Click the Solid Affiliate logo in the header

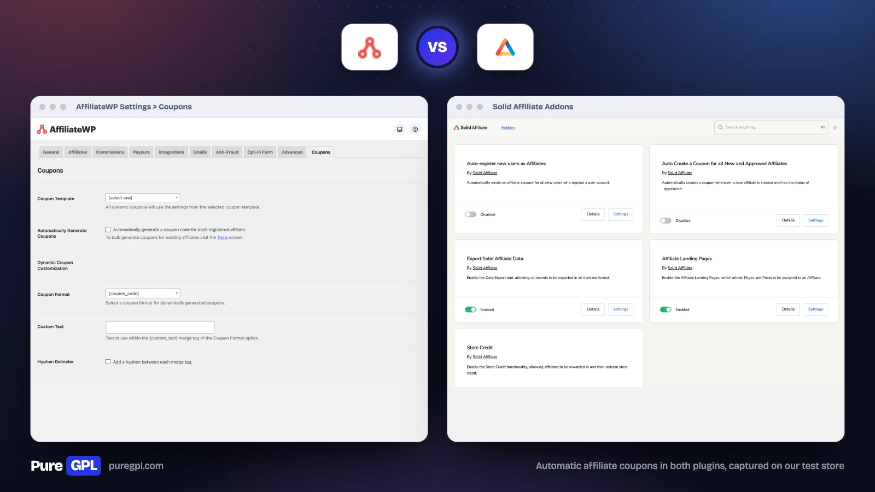coord(470,127)
